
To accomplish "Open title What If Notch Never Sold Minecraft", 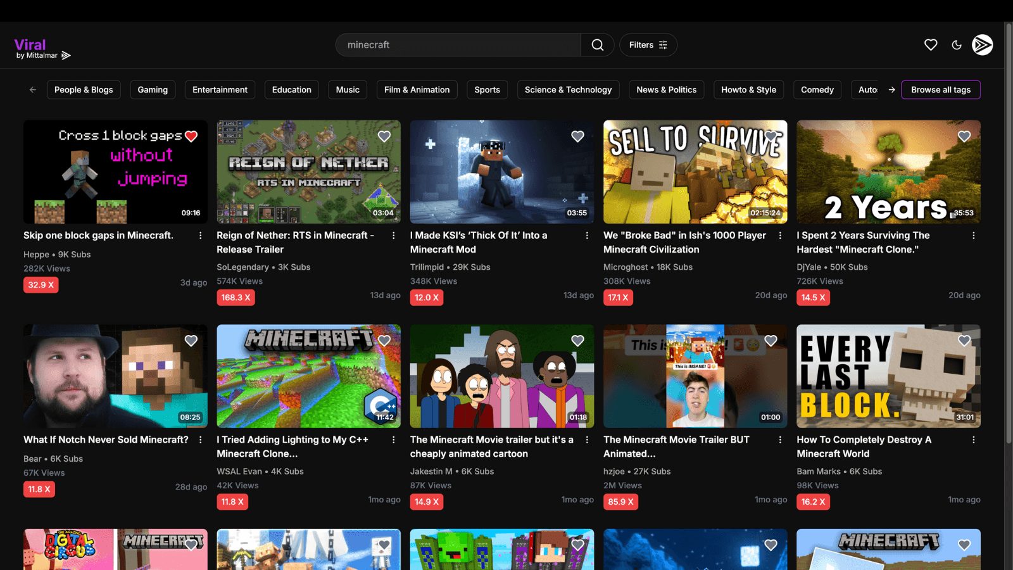I will [106, 440].
